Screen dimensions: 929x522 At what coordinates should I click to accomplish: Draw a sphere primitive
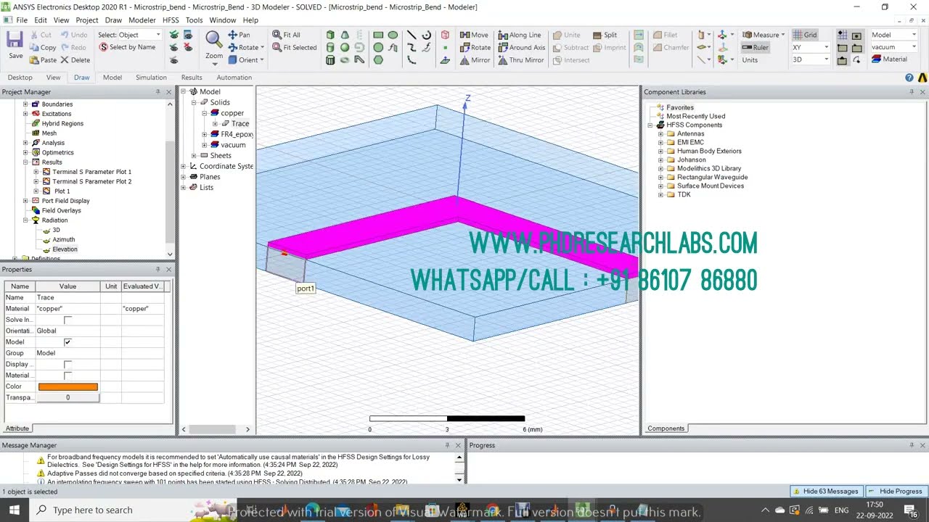click(x=345, y=47)
